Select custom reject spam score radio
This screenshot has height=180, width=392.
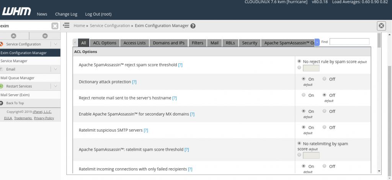[299, 67]
